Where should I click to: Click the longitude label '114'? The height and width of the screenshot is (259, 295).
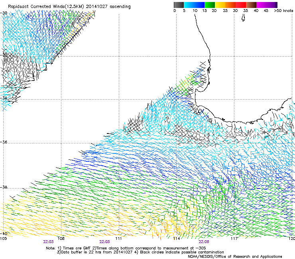click(177, 239)
